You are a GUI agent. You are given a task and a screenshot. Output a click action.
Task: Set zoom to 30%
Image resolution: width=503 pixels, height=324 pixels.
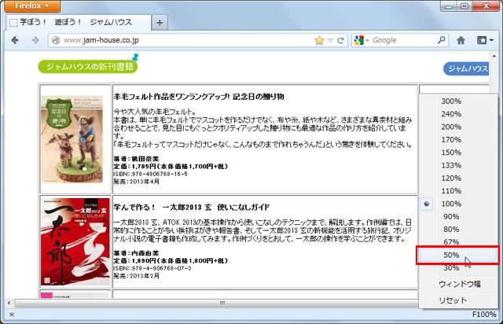click(451, 268)
